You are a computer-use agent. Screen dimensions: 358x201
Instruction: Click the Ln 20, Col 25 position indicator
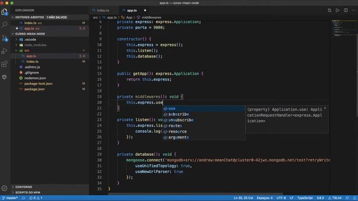tap(243, 198)
